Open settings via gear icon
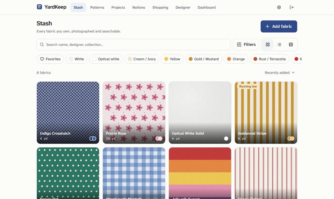334x199 pixels. point(279,7)
